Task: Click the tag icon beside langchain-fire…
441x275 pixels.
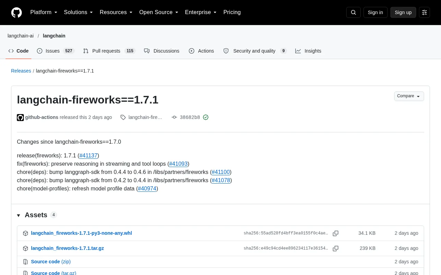Action: (123, 118)
